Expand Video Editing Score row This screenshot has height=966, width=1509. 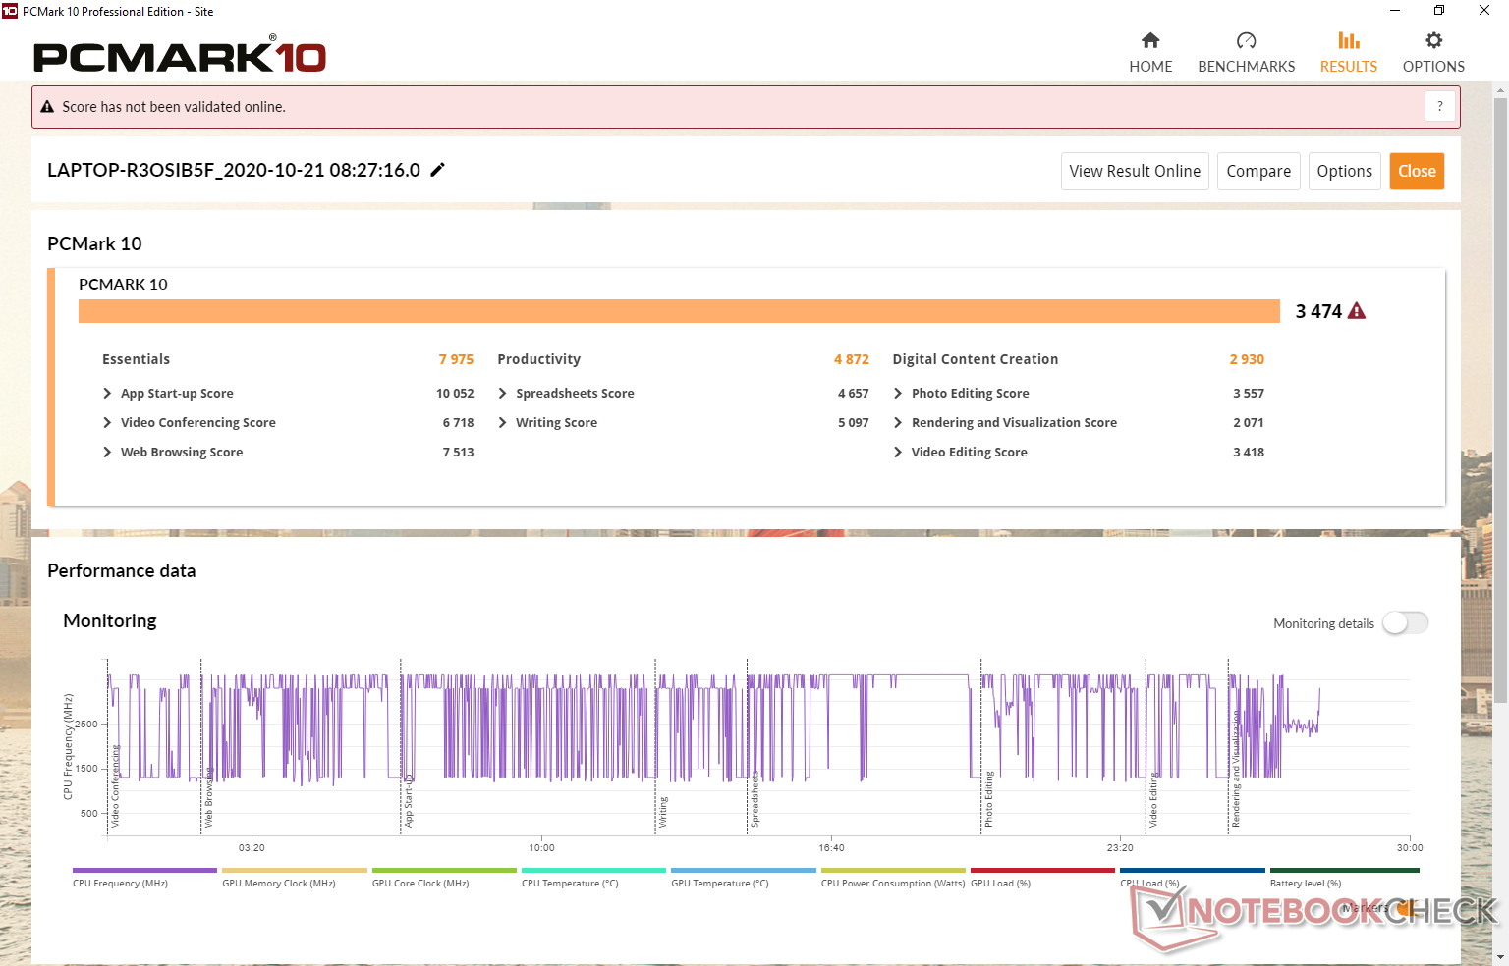click(898, 453)
